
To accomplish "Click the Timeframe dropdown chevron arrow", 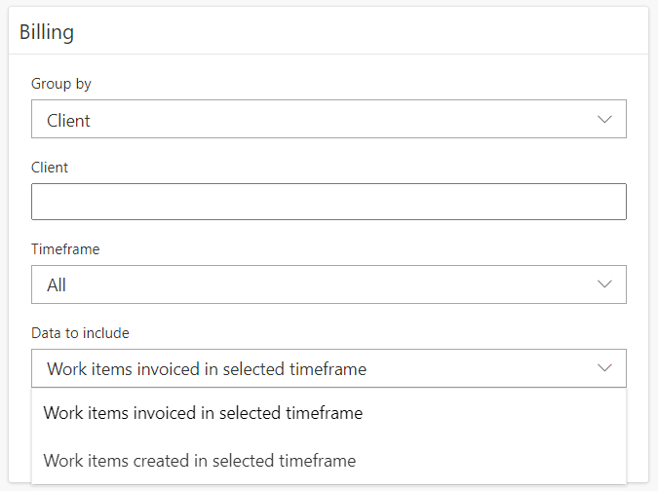I will pos(604,284).
